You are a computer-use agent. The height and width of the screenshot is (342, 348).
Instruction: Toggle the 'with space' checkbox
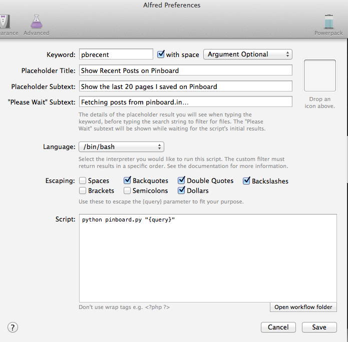[161, 54]
